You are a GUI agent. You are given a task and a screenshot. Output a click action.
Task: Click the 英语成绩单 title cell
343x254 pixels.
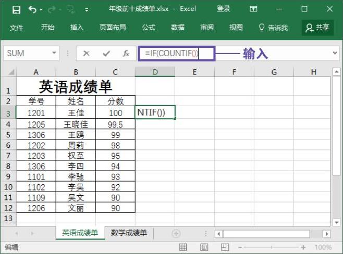click(x=76, y=86)
